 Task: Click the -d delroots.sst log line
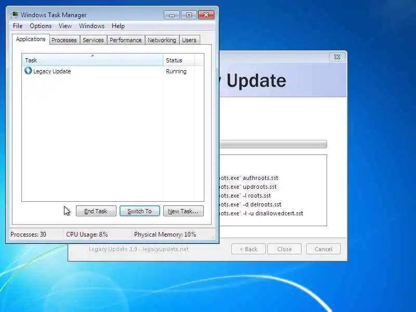(251, 204)
